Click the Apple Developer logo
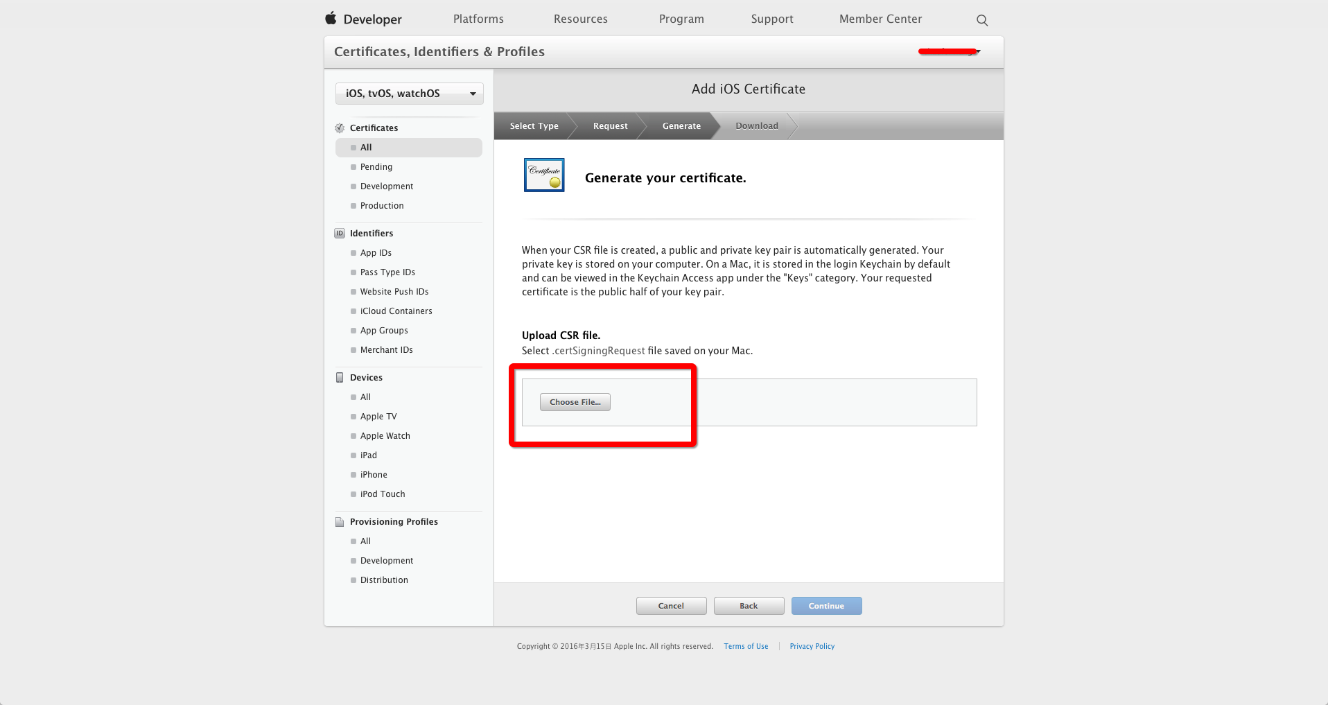Image resolution: width=1328 pixels, height=705 pixels. [x=363, y=19]
